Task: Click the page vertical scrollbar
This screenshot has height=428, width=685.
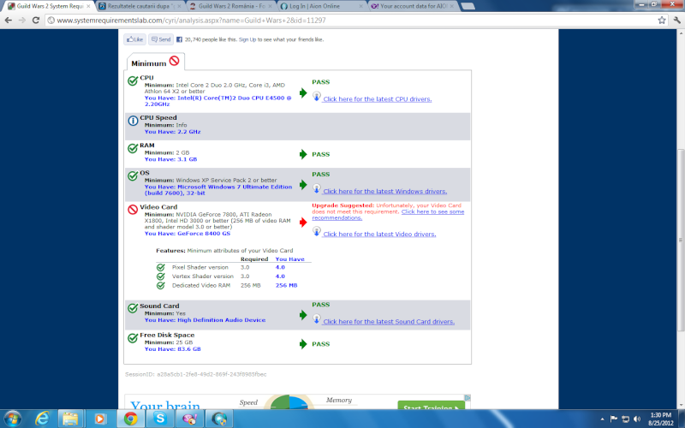Action: [x=681, y=241]
